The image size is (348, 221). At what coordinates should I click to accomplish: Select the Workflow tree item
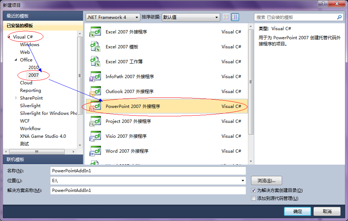coord(30,128)
